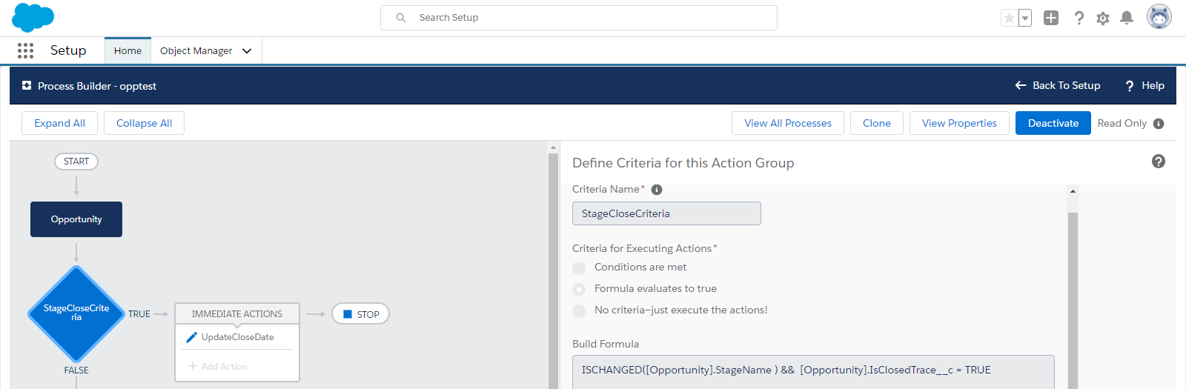Click the Read Only label
The height and width of the screenshot is (389, 1186).
(1122, 123)
